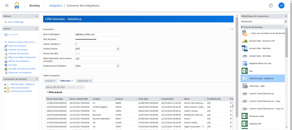Viewport: 292px width, 130px height.
Task: Click the session expiration delay field
Action: pyautogui.click(x=97, y=59)
